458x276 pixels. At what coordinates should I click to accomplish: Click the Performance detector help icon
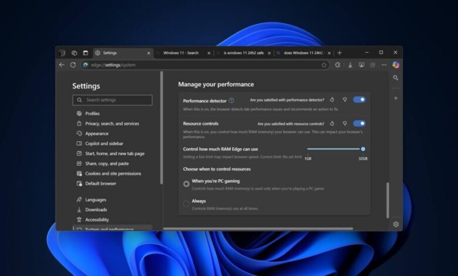[231, 100]
